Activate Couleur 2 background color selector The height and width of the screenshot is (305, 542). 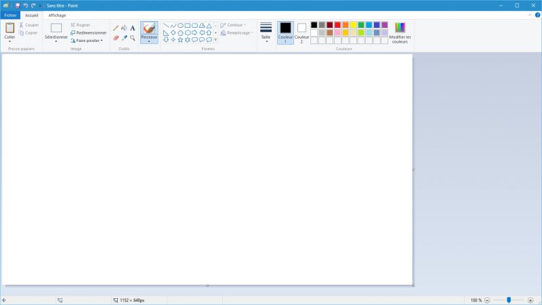point(301,32)
